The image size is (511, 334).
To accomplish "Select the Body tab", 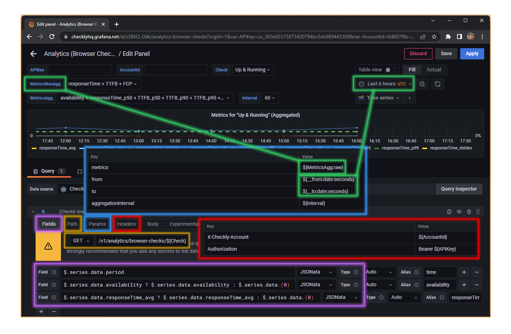I will [x=153, y=224].
